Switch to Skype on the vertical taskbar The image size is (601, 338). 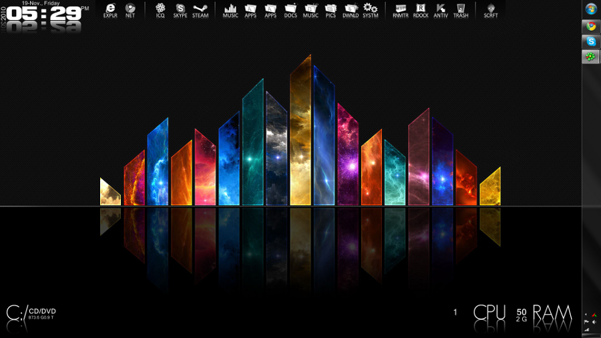tap(591, 41)
